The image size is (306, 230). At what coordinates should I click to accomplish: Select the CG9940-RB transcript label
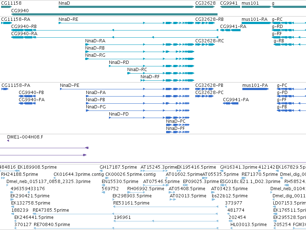coord(24,27)
